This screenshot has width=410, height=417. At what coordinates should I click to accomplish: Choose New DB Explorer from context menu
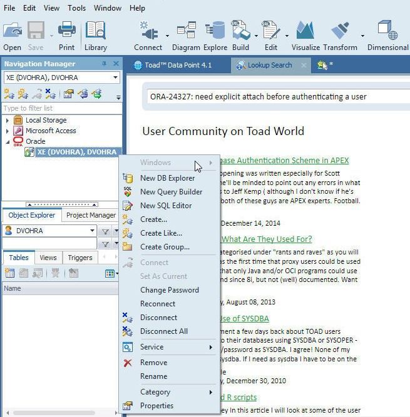[170, 178]
